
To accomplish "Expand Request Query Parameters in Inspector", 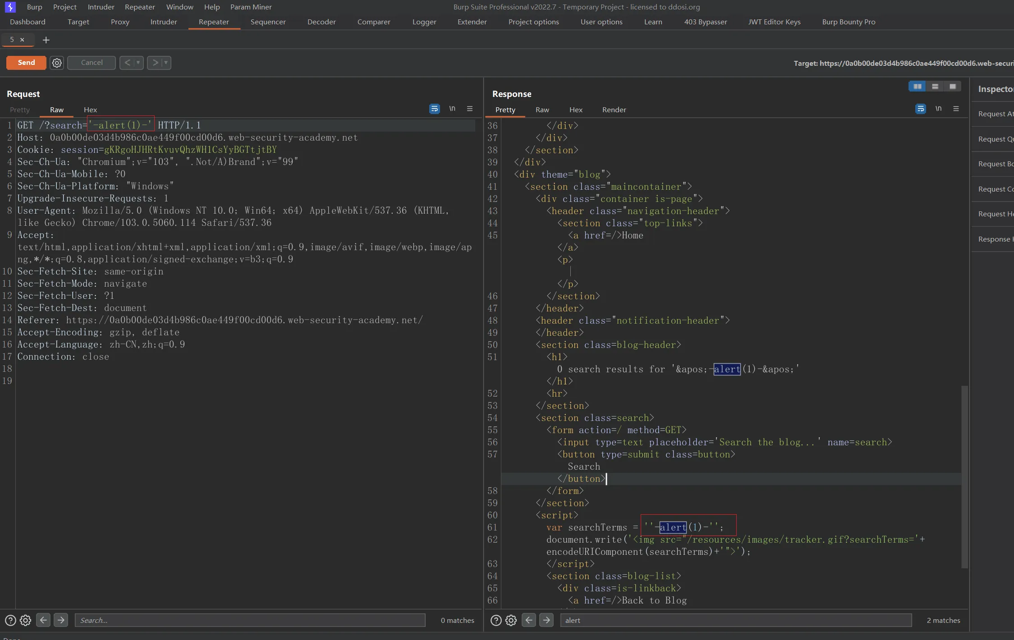I will click(x=993, y=139).
